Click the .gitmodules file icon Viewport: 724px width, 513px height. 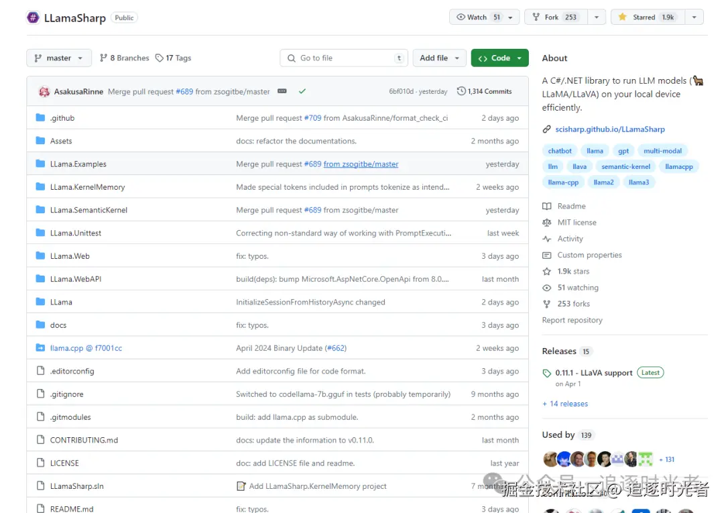(41, 417)
